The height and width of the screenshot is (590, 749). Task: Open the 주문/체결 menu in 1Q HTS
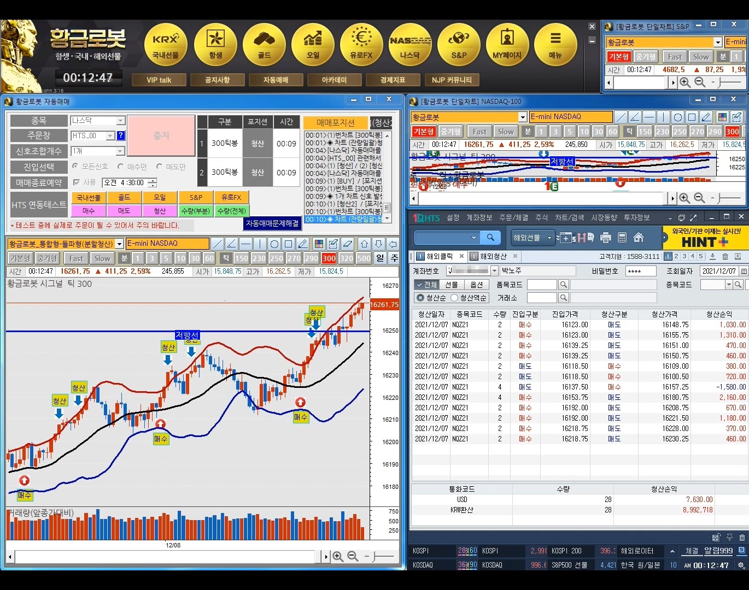pyautogui.click(x=513, y=217)
